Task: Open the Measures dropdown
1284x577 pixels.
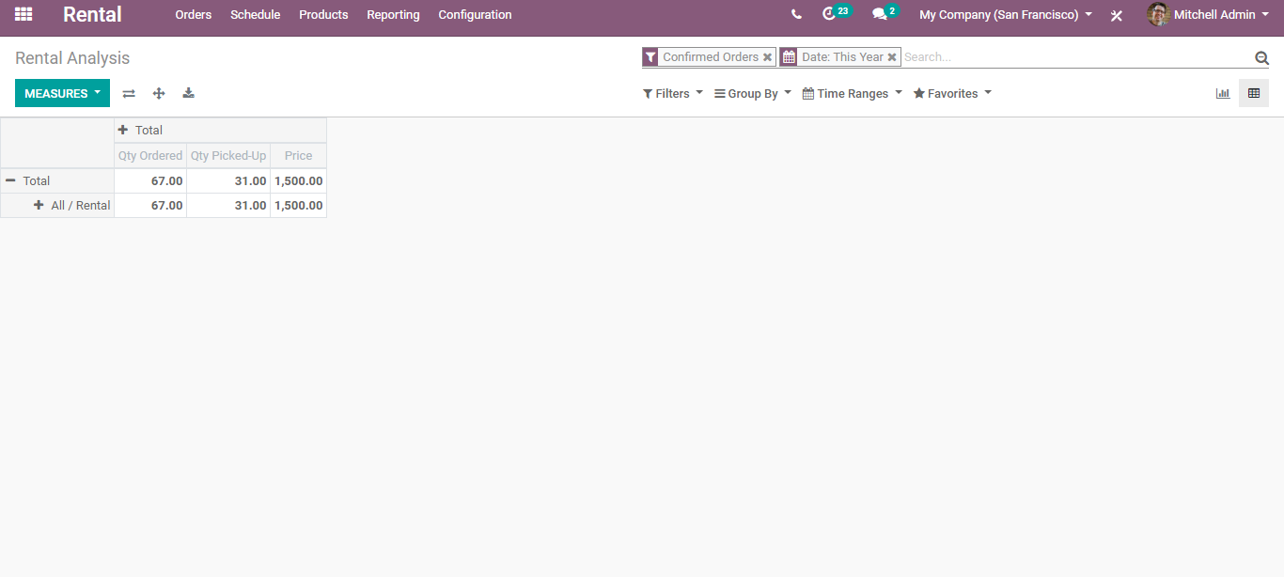Action: coord(62,93)
